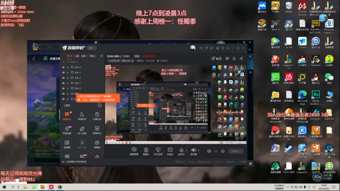Open the Witch It desktop shortcut

275,25
